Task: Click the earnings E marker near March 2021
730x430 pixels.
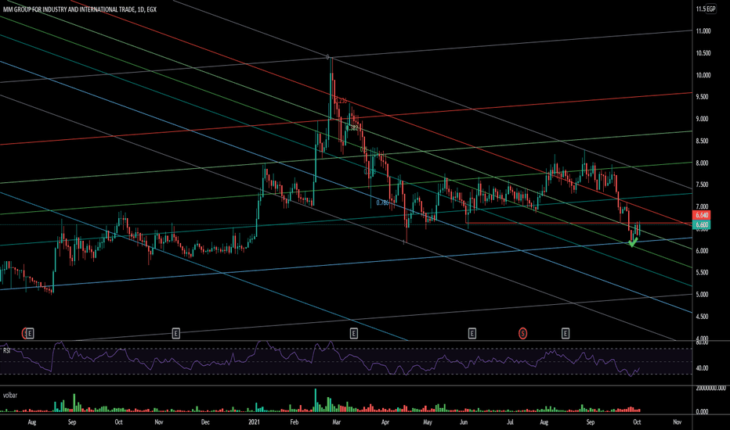Action: [x=354, y=333]
